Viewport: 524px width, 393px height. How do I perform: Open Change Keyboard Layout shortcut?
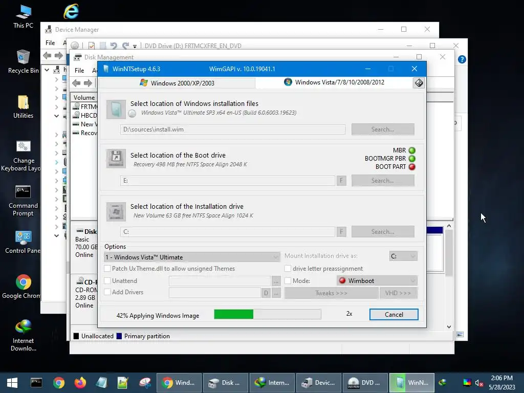point(23,156)
